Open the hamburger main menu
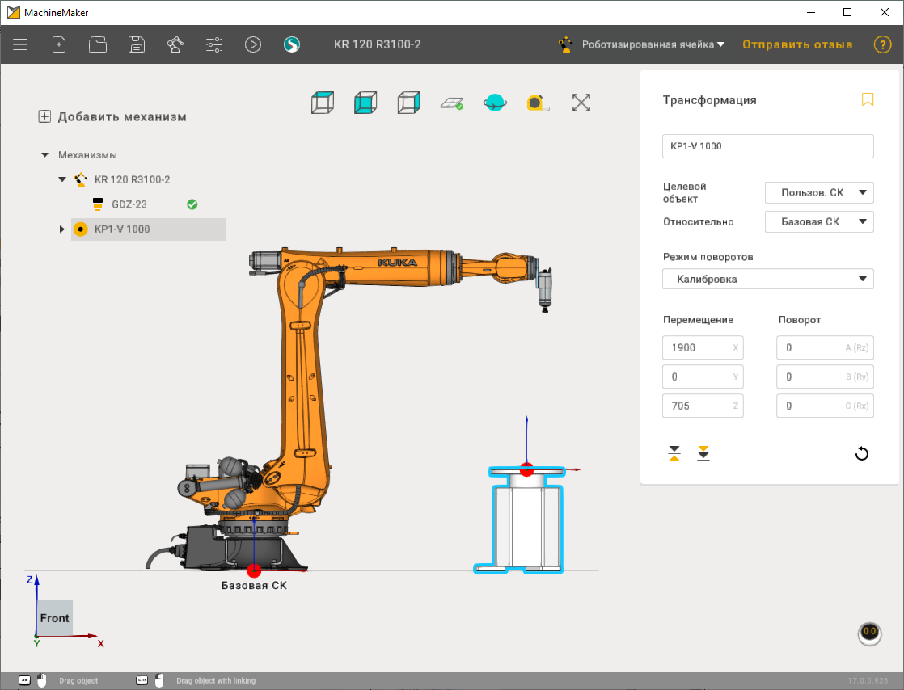The image size is (904, 690). 20,45
